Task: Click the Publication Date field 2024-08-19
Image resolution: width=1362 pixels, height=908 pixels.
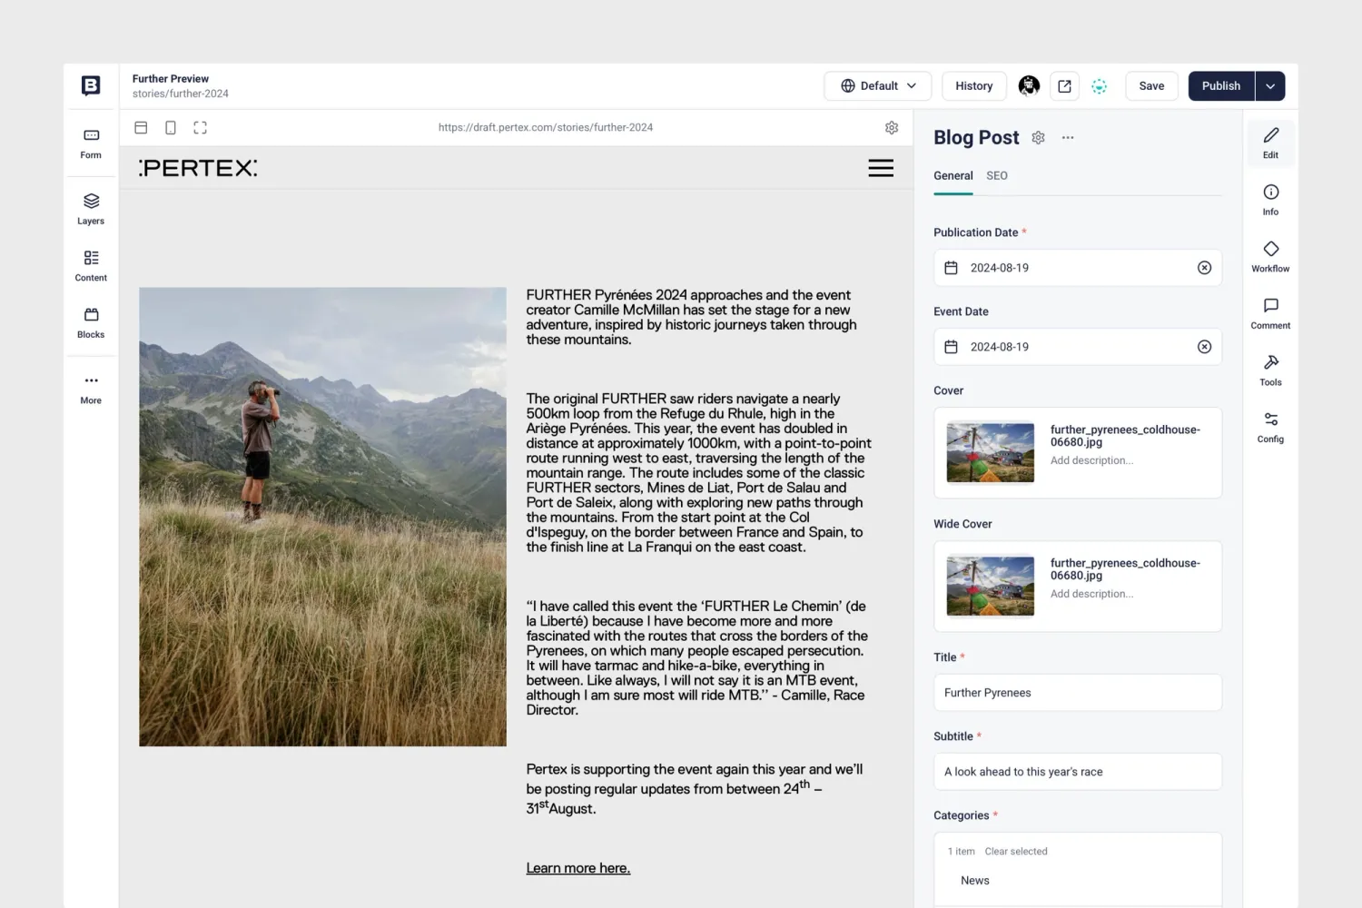Action: click(1077, 268)
